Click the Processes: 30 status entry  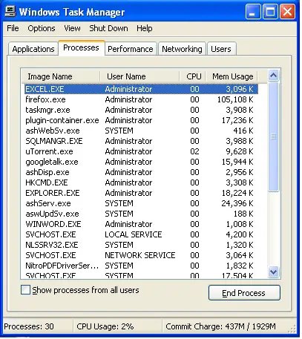29,326
